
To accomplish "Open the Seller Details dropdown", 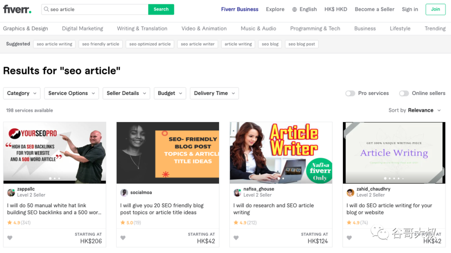I will click(126, 93).
